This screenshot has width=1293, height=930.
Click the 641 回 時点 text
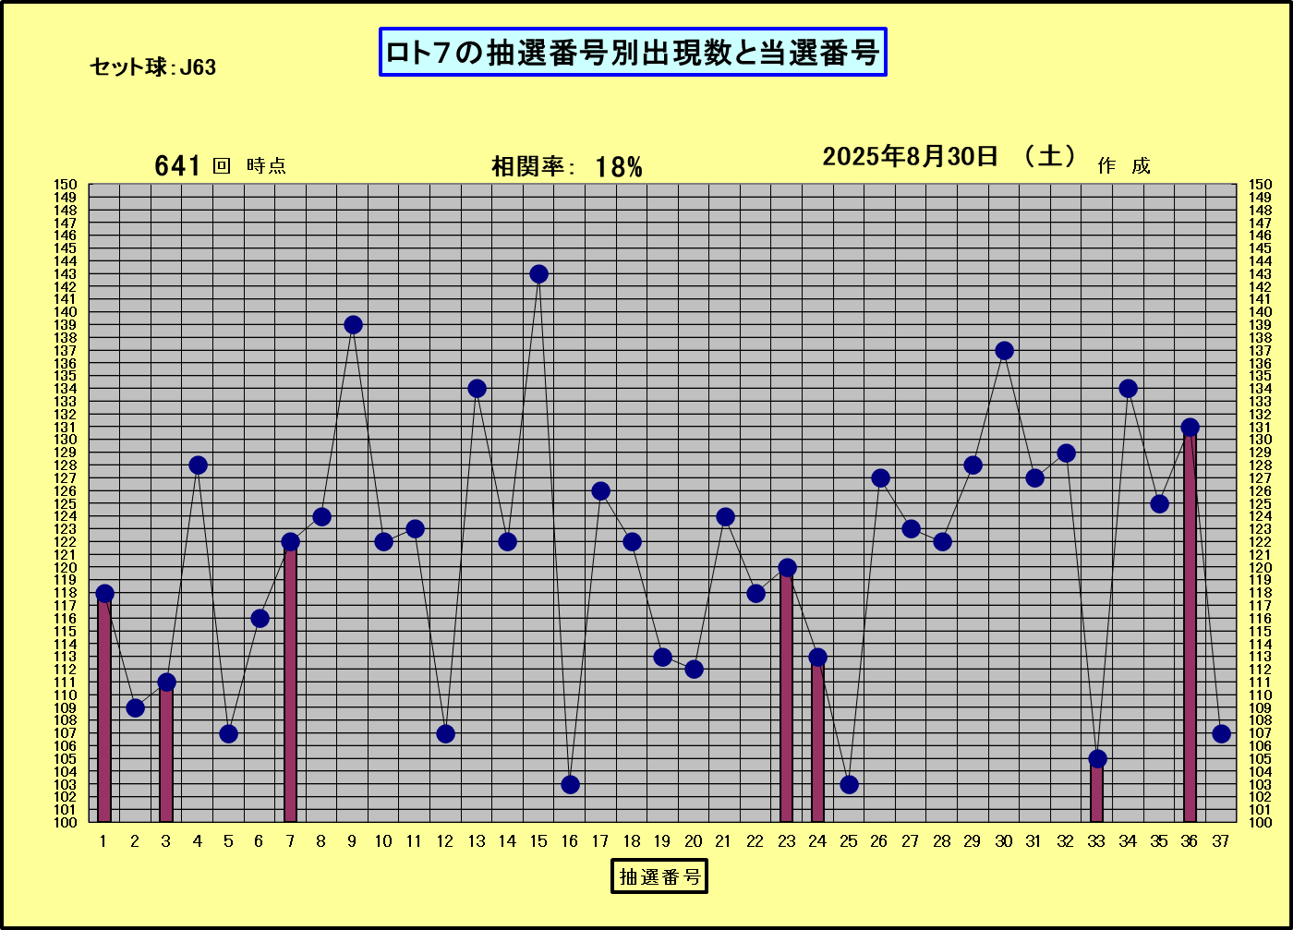coord(220,166)
